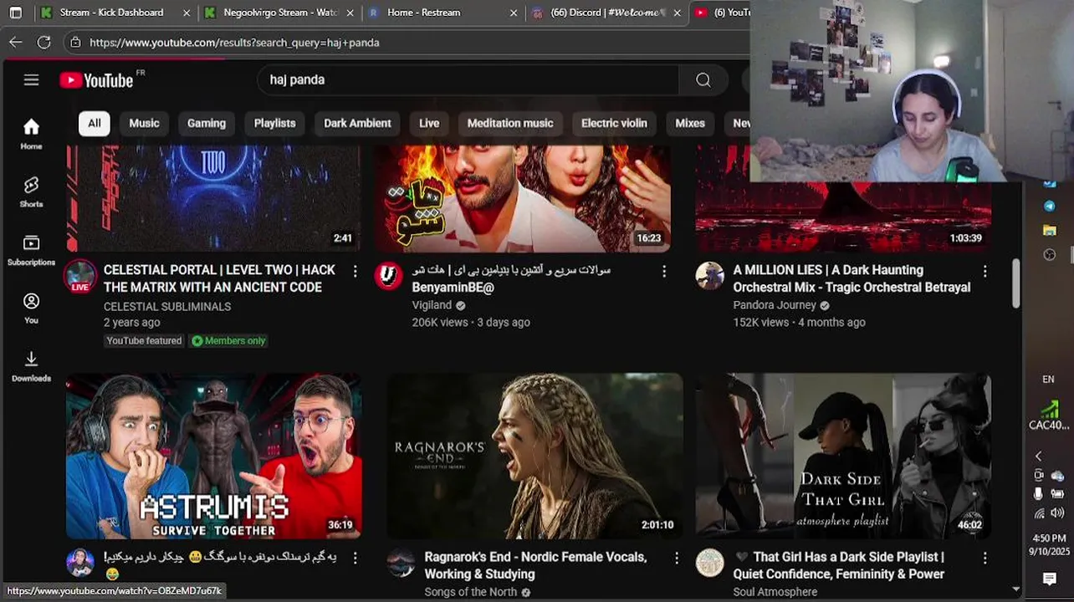
Task: Play the Ragnarok's End thumbnail
Action: [534, 456]
